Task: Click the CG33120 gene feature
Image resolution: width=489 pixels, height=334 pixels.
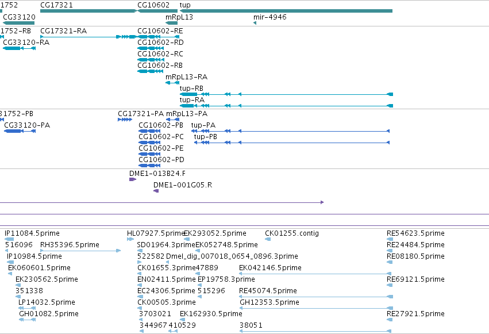Action: point(19,23)
